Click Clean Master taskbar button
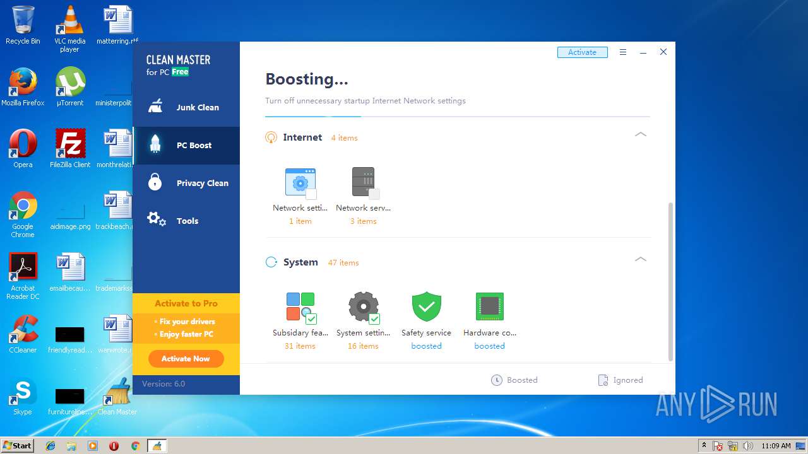Image resolution: width=808 pixels, height=454 pixels. click(x=157, y=446)
